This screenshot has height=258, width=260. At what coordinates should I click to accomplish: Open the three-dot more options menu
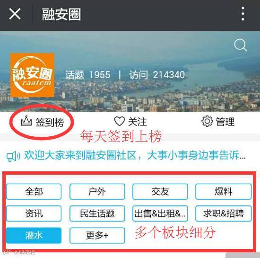pos(243,14)
